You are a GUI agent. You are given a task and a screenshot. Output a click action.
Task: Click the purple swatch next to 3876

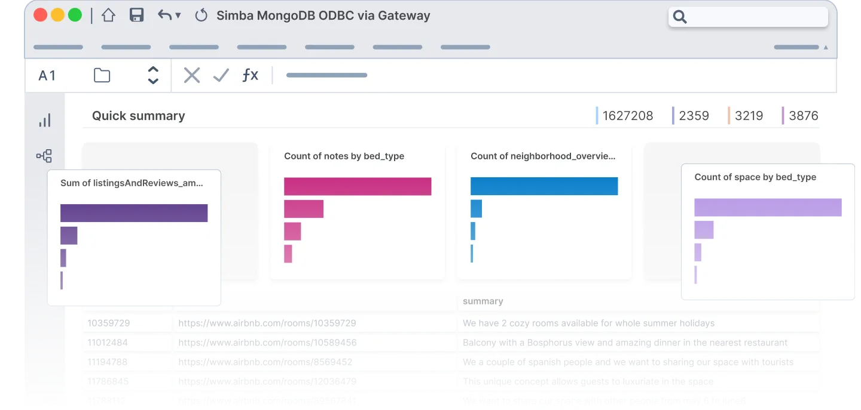point(783,116)
